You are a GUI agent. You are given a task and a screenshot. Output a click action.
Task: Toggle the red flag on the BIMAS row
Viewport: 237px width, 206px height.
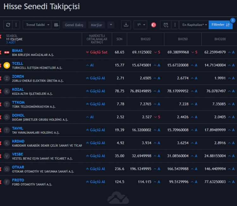(1, 52)
